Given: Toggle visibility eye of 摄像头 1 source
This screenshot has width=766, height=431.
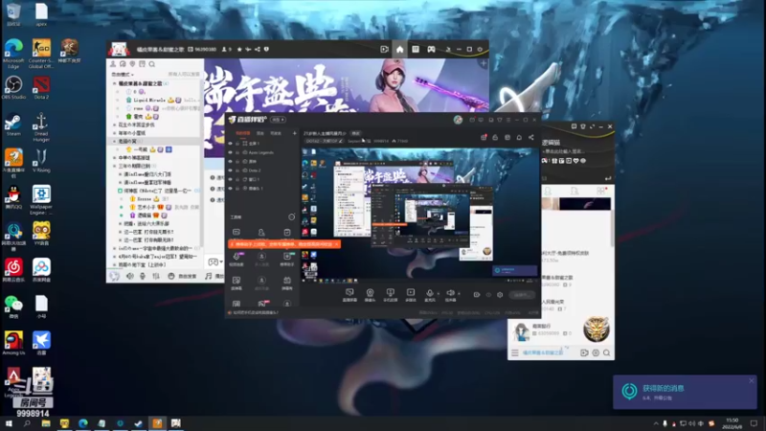Looking at the screenshot, I should pyautogui.click(x=231, y=188).
